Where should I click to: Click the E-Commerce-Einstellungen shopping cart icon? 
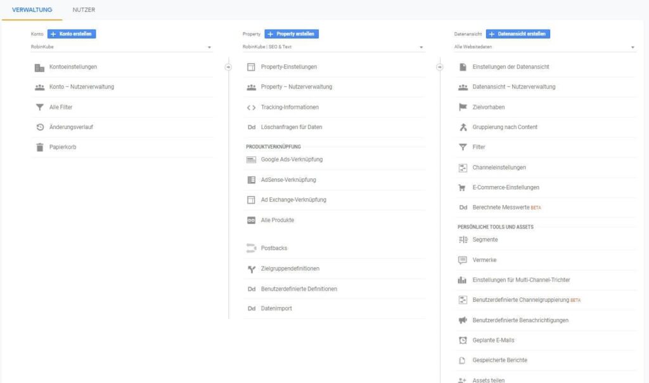pos(463,188)
